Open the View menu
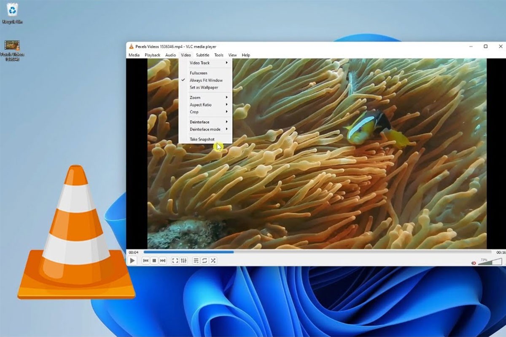This screenshot has width=506, height=337. (232, 55)
